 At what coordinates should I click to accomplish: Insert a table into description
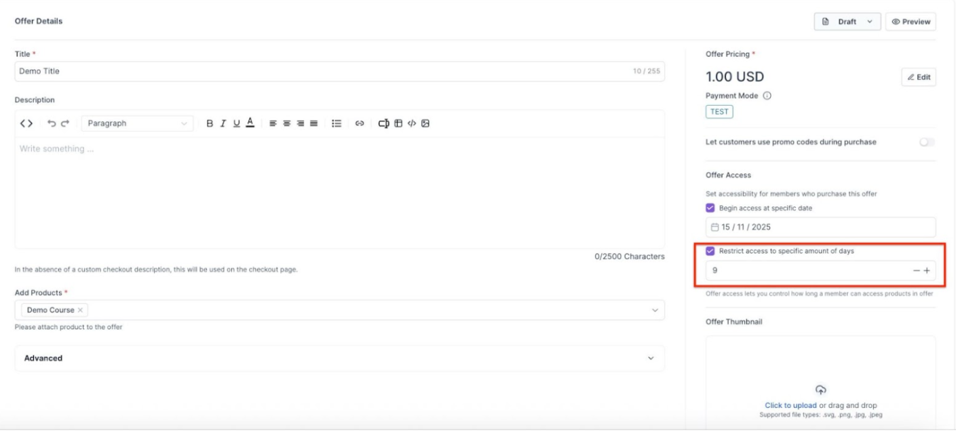(x=399, y=123)
